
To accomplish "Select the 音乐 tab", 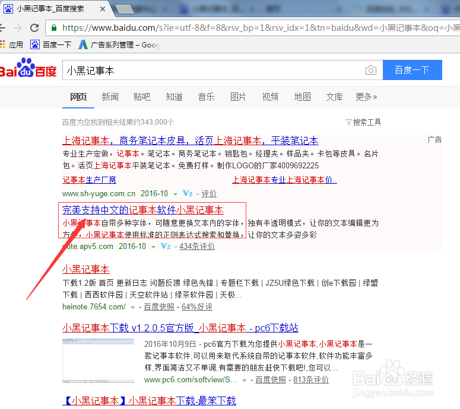I will coord(206,97).
